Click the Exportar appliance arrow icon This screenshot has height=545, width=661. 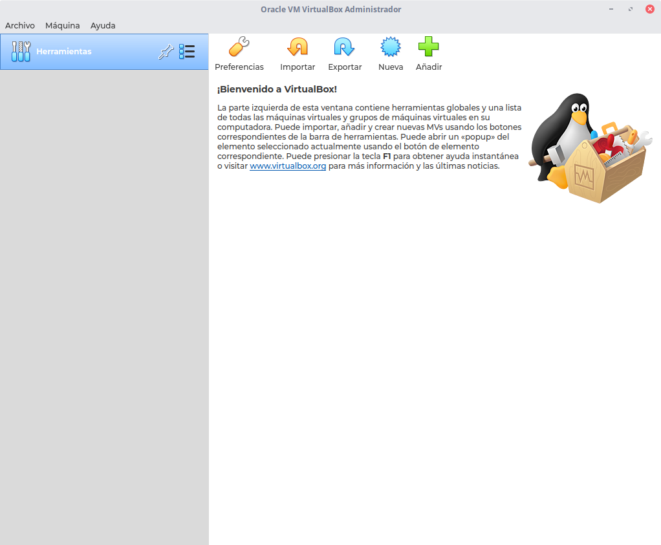tap(345, 47)
